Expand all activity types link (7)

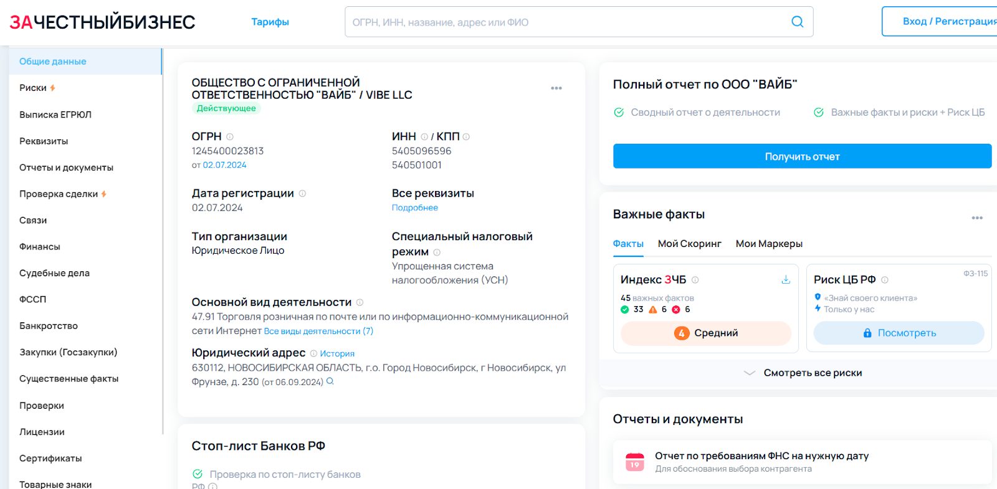coord(318,332)
